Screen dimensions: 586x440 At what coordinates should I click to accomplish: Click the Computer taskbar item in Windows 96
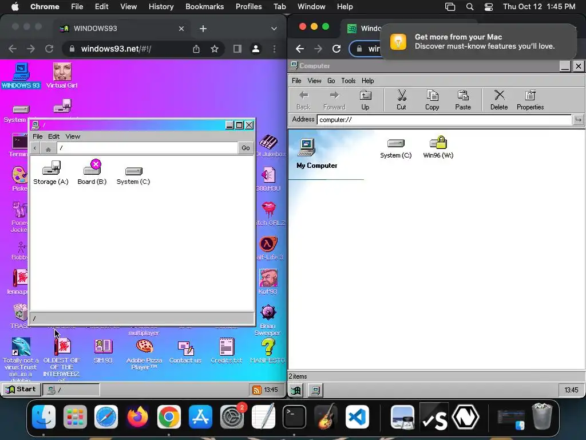[x=315, y=390]
